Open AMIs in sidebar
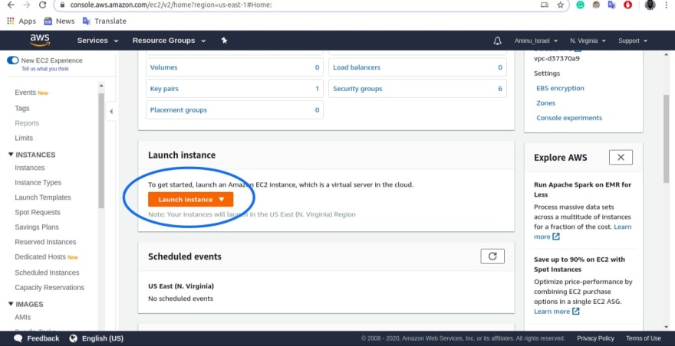Image resolution: width=675 pixels, height=346 pixels. click(23, 317)
